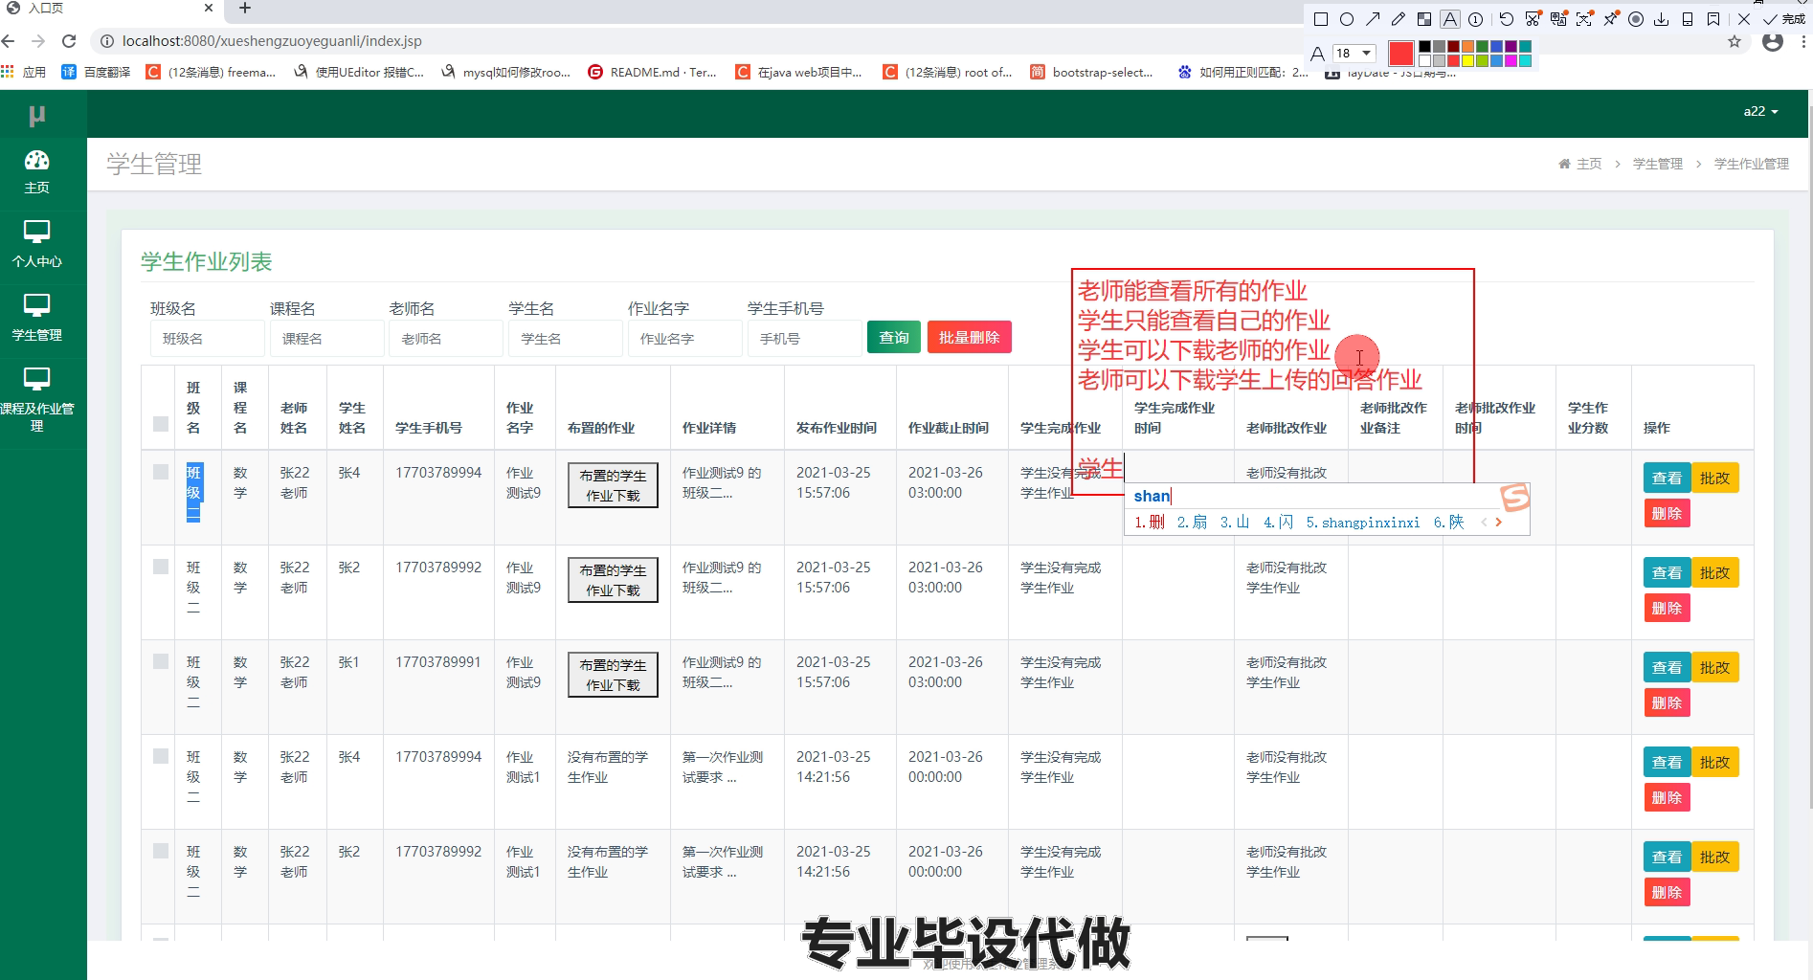Click the bookmark screenshot icon
This screenshot has width=1813, height=980.
[x=1713, y=19]
